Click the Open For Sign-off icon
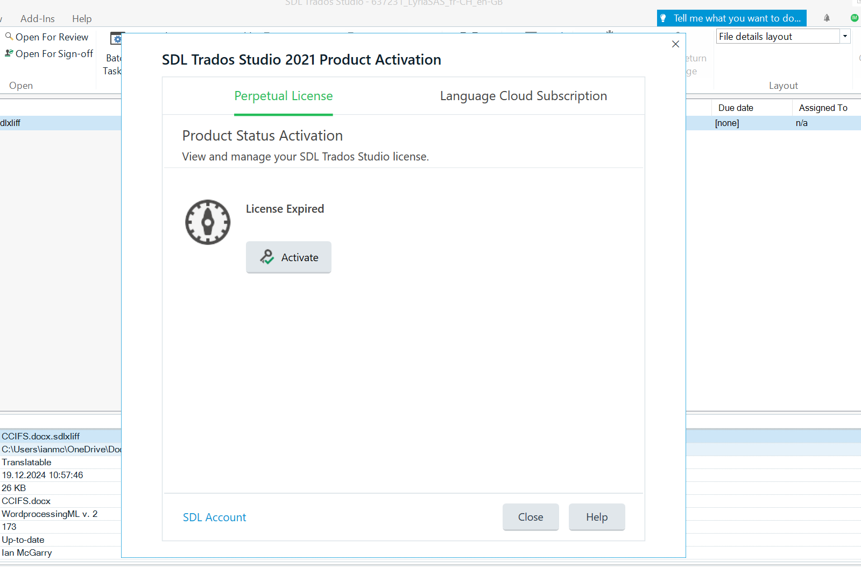Image resolution: width=861 pixels, height=567 pixels. pyautogui.click(x=9, y=53)
